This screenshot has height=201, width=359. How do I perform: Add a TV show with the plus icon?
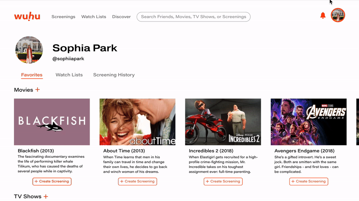(x=46, y=197)
